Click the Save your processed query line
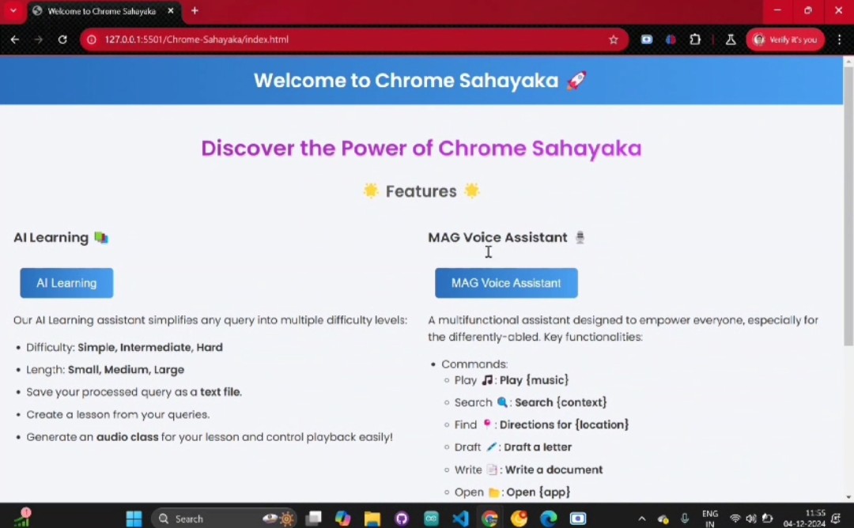854x528 pixels. pos(134,392)
